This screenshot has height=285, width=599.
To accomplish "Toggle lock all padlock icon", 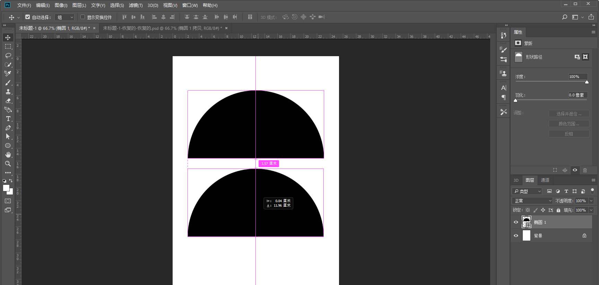I will pyautogui.click(x=558, y=210).
